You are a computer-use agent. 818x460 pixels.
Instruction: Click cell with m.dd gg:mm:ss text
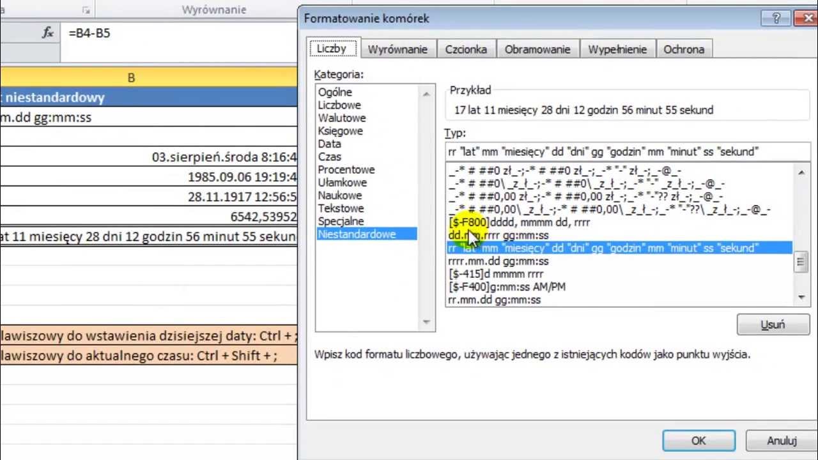pos(148,118)
